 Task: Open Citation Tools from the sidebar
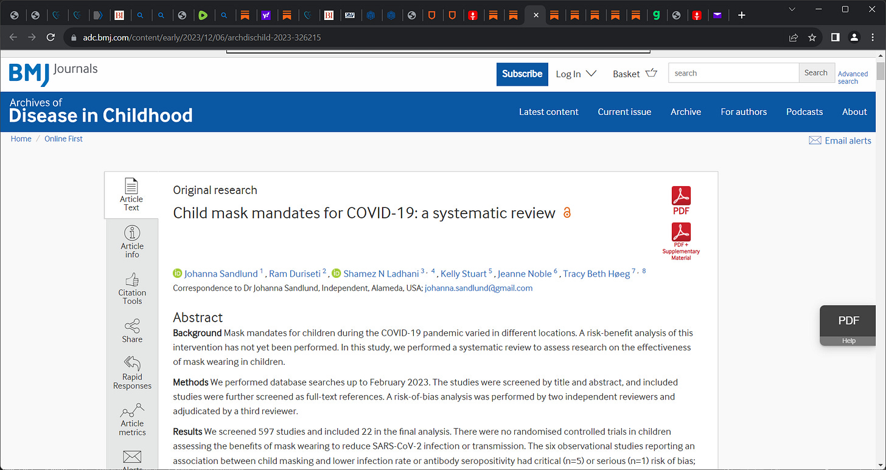coord(132,288)
